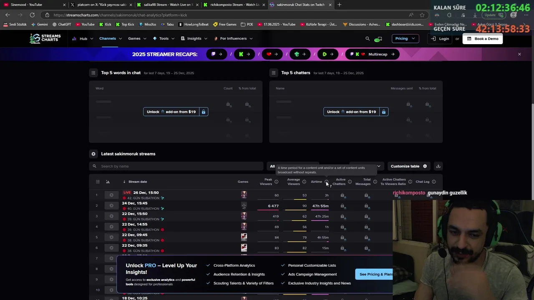This screenshot has height=300, width=534.
Task: Open the Pricing dropdown button
Action: click(x=405, y=38)
